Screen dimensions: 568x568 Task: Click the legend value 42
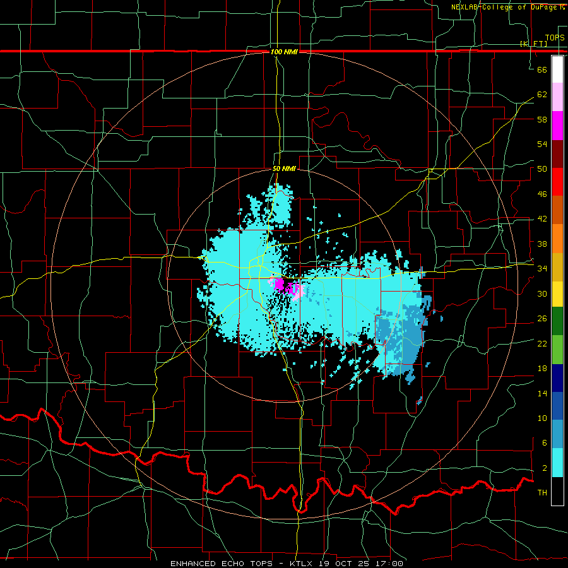tap(542, 219)
